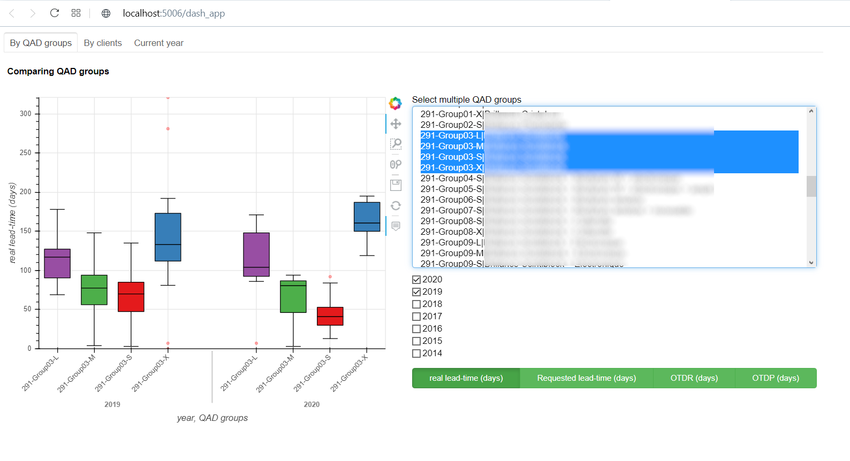Open the Current year tab
This screenshot has height=461, width=850.
point(158,43)
